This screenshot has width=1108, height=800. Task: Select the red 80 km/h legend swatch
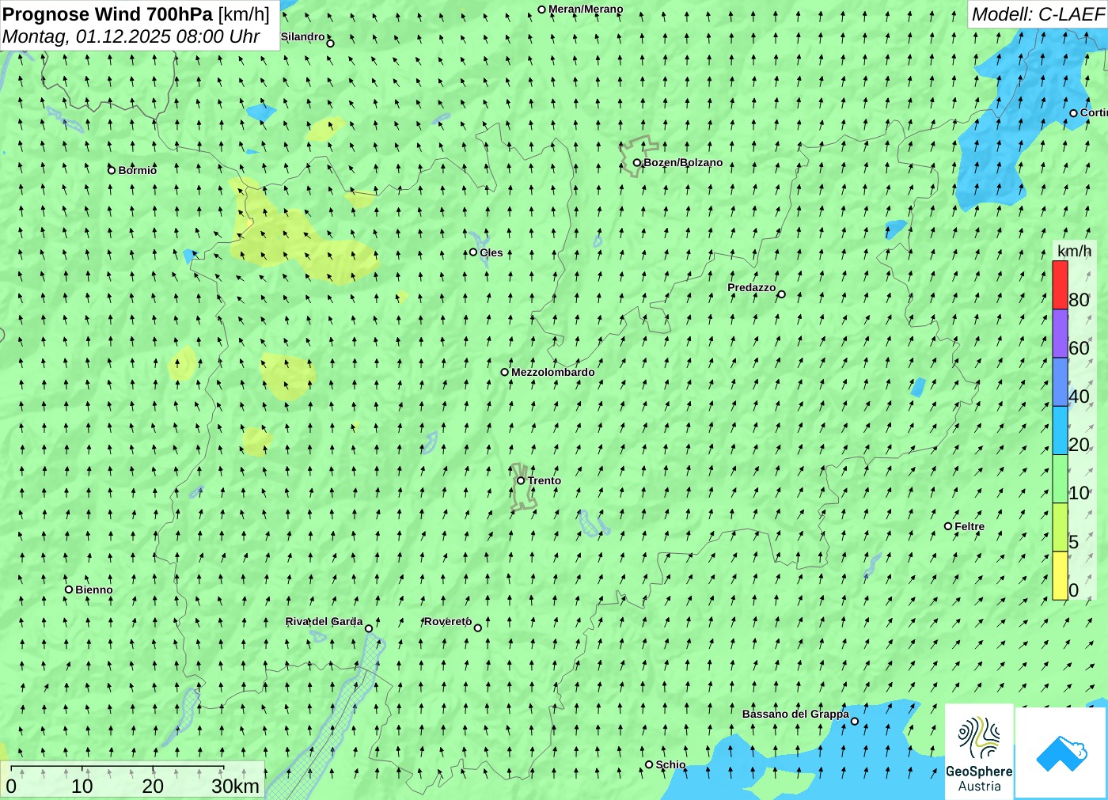click(1060, 285)
